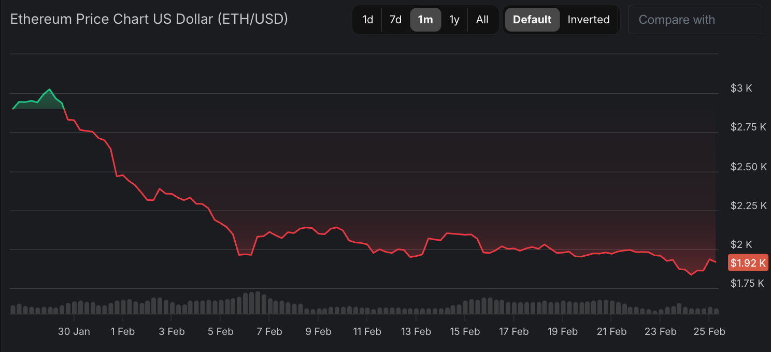Select the 1d time range

pyautogui.click(x=367, y=20)
